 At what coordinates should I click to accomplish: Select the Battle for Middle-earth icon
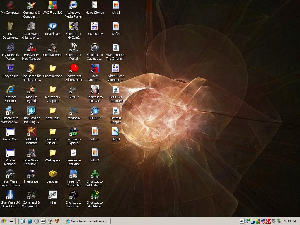[x=31, y=68]
